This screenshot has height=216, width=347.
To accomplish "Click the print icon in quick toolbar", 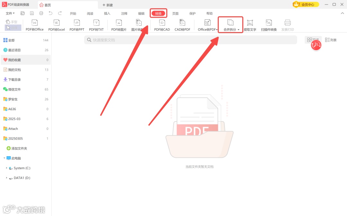I will pyautogui.click(x=41, y=13).
